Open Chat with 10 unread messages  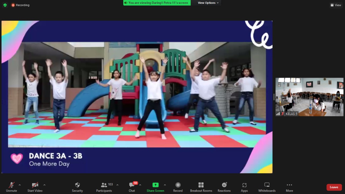[132, 187]
